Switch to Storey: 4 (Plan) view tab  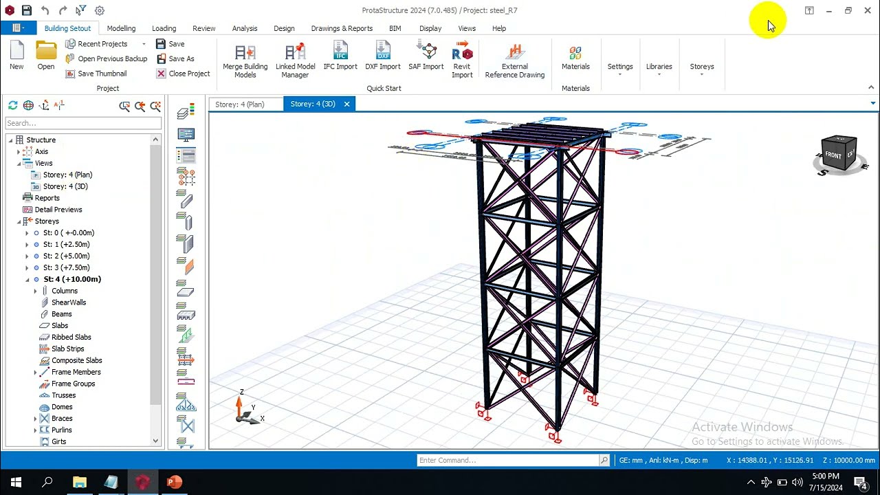tap(240, 104)
